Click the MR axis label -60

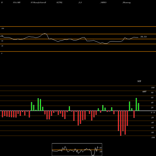point(152,128)
